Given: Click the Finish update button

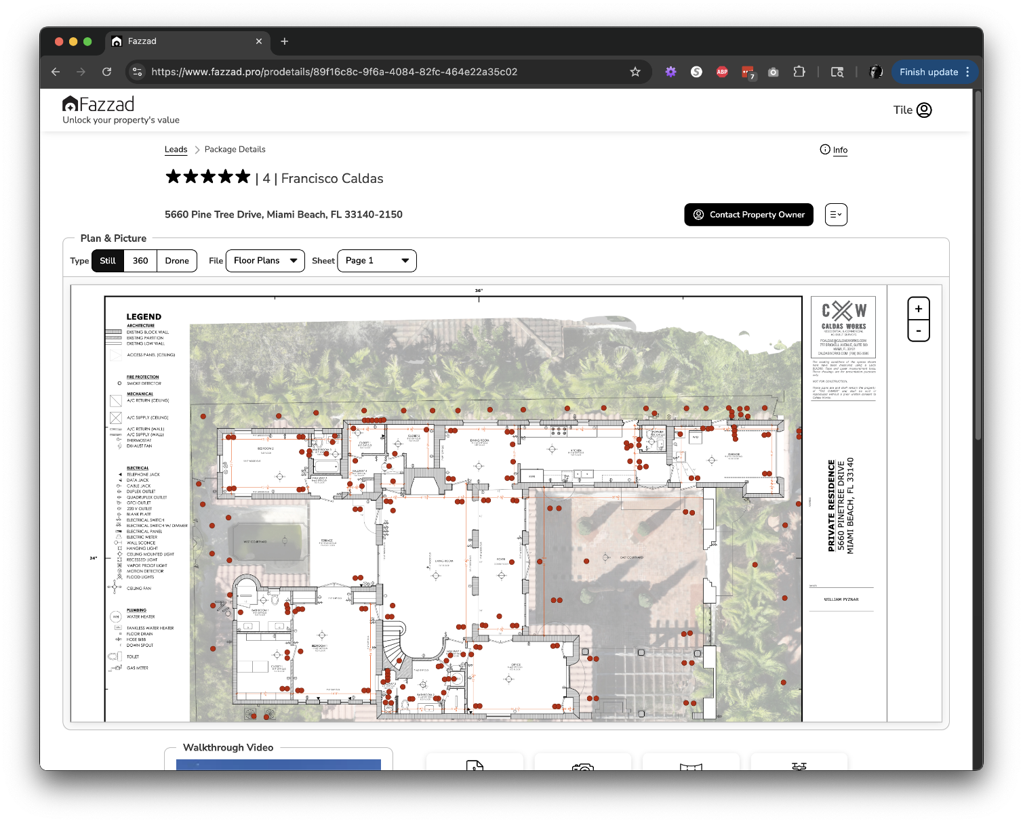Looking at the screenshot, I should 929,72.
